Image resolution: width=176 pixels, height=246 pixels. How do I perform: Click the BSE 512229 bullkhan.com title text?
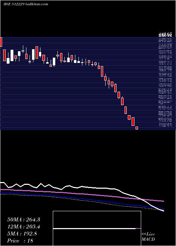(26, 4)
